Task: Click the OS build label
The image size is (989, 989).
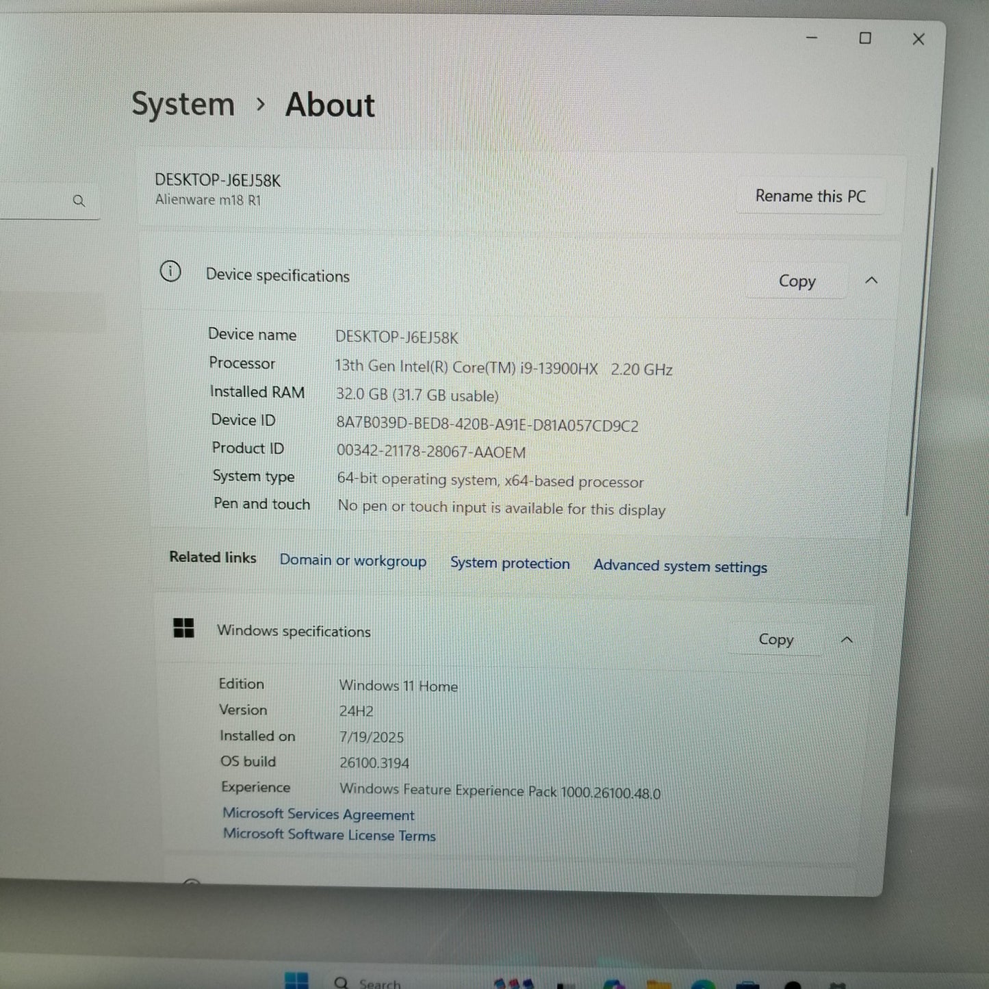Action: point(248,761)
